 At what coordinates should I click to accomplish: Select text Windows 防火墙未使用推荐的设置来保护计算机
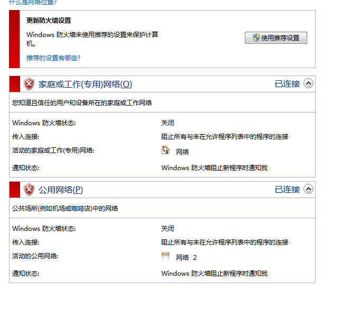coord(92,39)
